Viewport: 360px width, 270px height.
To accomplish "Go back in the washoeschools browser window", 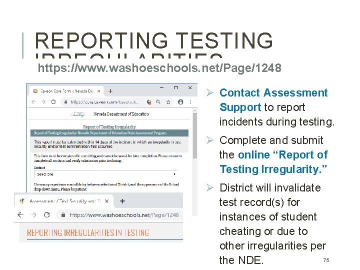I will (20, 215).
